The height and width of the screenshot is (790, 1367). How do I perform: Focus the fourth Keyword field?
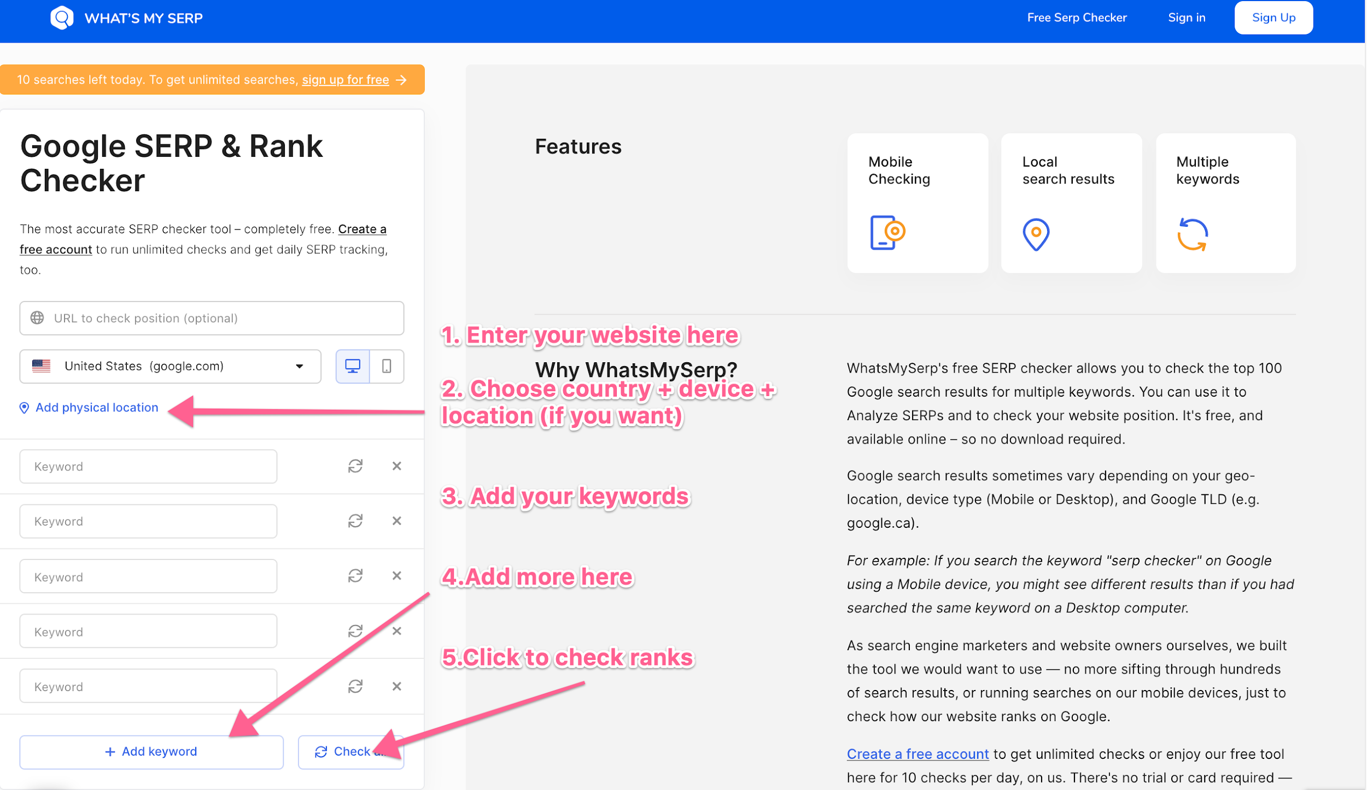tap(148, 631)
